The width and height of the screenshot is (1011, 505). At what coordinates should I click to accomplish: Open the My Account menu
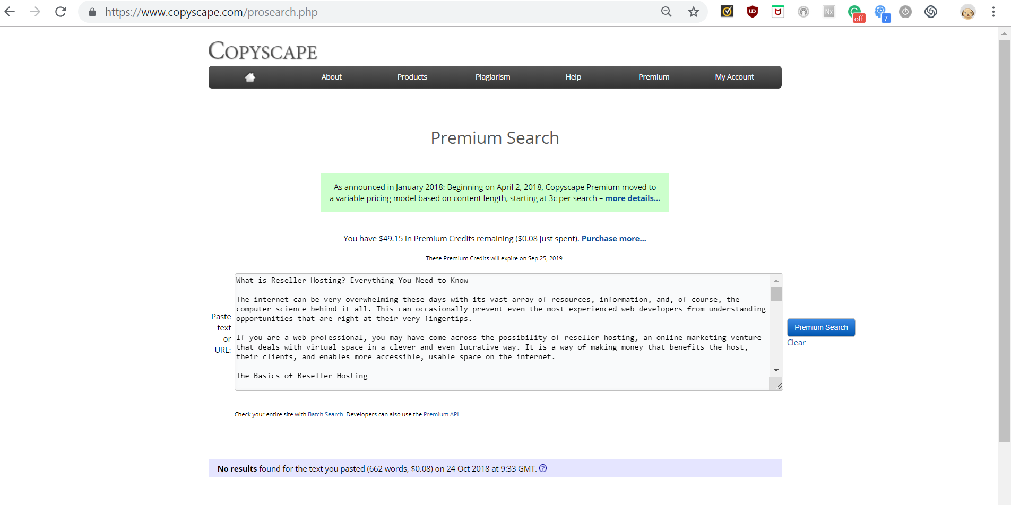[x=735, y=77]
